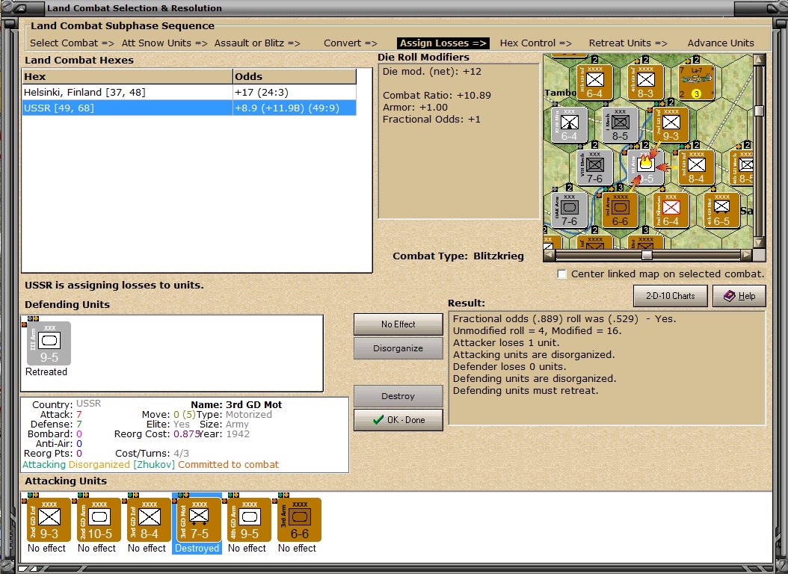Click the VIII Mech 7-6 counter on map
The height and width of the screenshot is (574, 788).
(x=594, y=167)
